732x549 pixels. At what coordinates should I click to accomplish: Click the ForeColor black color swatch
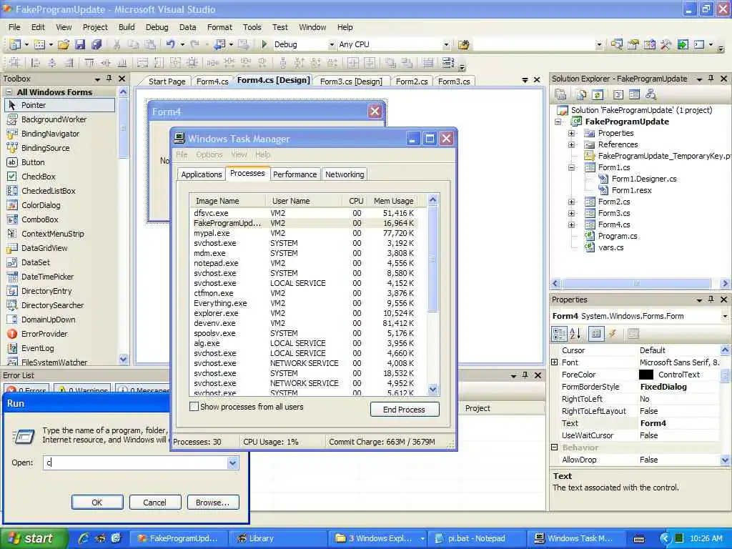click(646, 375)
